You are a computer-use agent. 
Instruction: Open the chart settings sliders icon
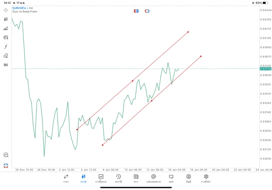pos(6,37)
